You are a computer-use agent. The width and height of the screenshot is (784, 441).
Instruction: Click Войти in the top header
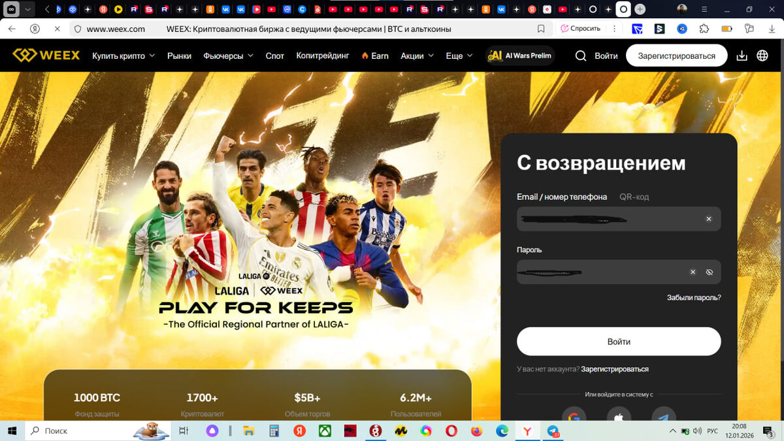pos(606,56)
